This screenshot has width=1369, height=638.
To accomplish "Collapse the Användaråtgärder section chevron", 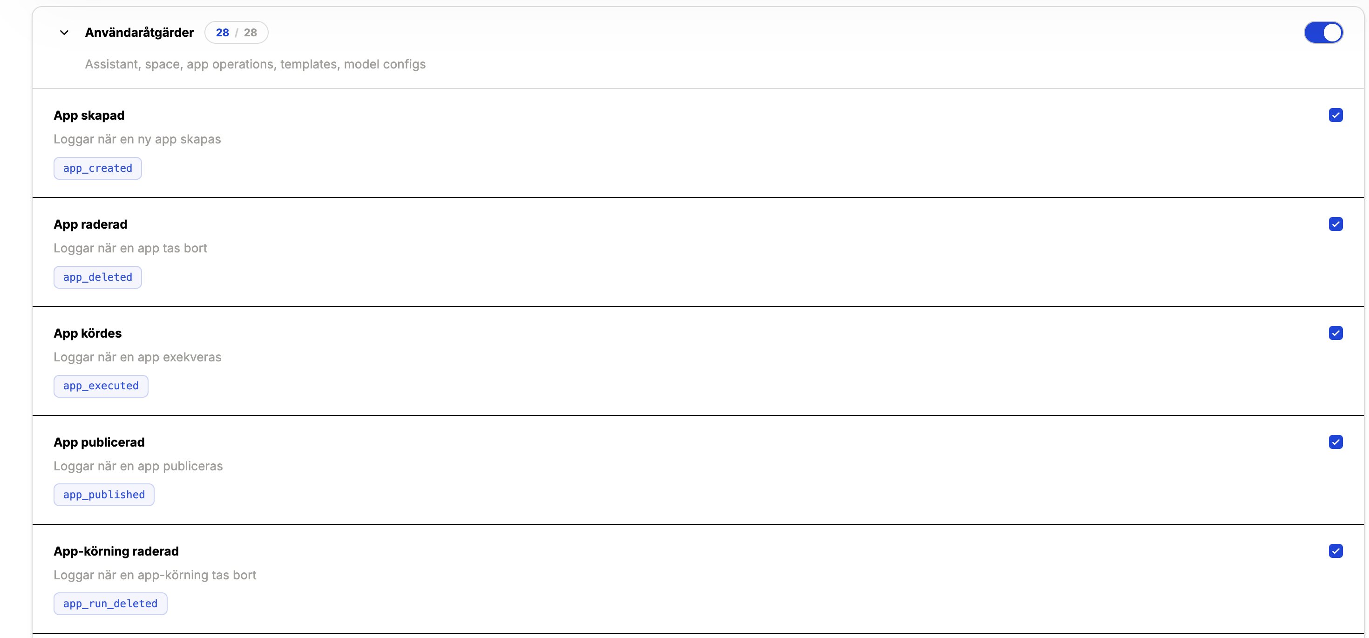I will pos(64,33).
